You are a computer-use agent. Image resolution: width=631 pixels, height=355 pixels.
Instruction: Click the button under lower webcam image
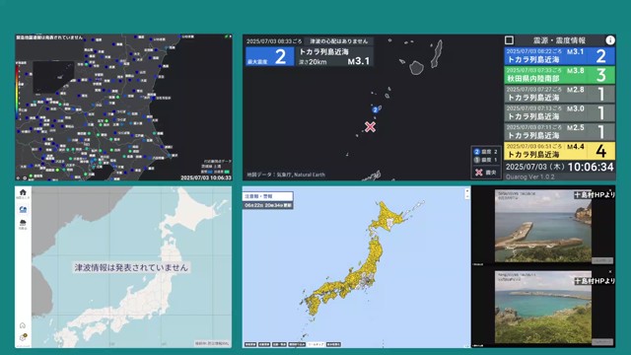click(x=602, y=342)
